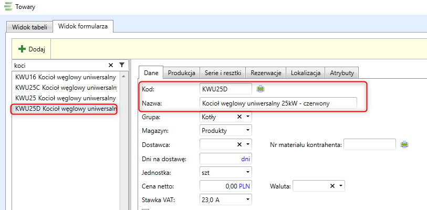Select the Atrybuty tab

341,72
